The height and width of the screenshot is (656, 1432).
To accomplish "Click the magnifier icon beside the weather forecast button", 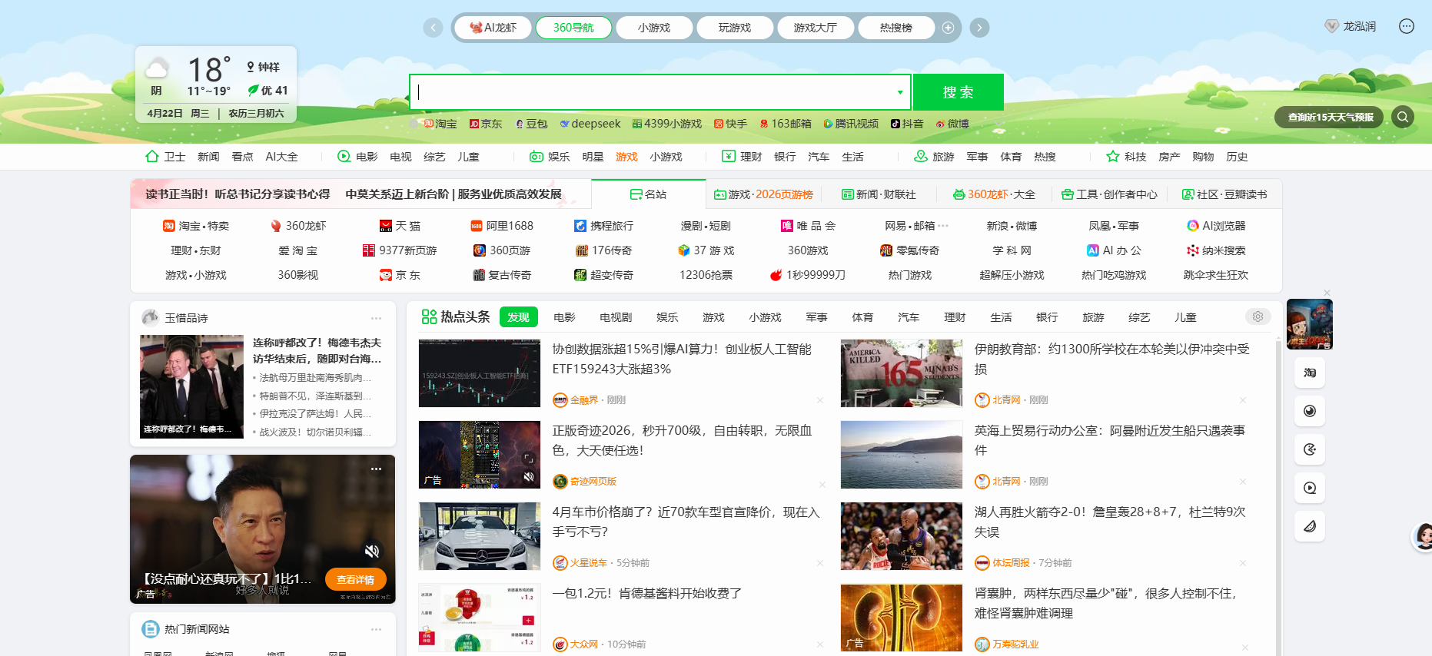I will click(1403, 117).
